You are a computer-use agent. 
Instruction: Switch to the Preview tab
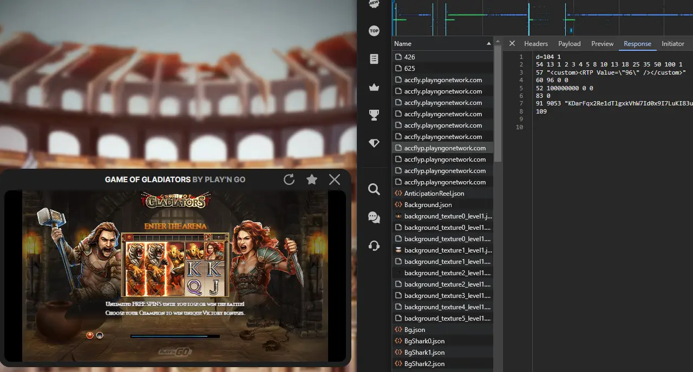[603, 44]
